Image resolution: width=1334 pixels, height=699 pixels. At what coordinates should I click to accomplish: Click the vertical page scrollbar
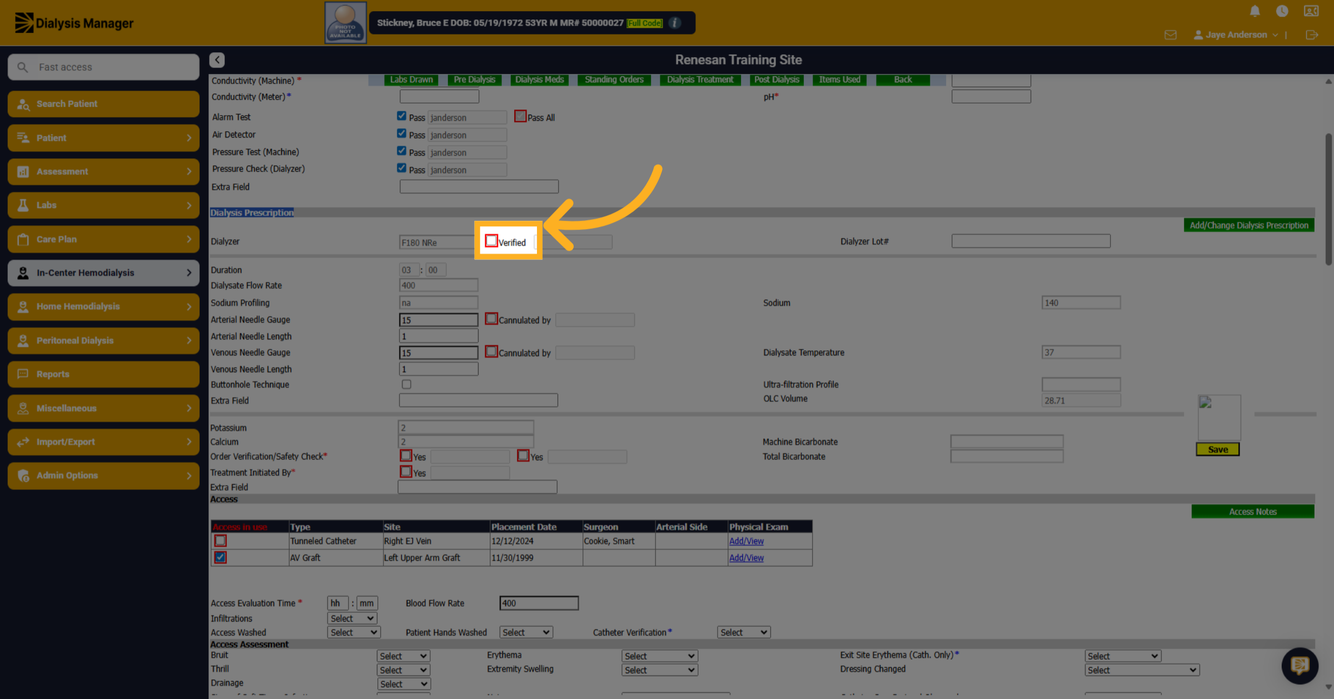click(1328, 199)
